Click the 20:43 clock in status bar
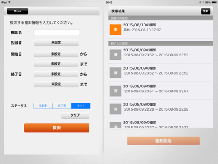The height and width of the screenshot is (164, 218). pyautogui.click(x=109, y=2)
